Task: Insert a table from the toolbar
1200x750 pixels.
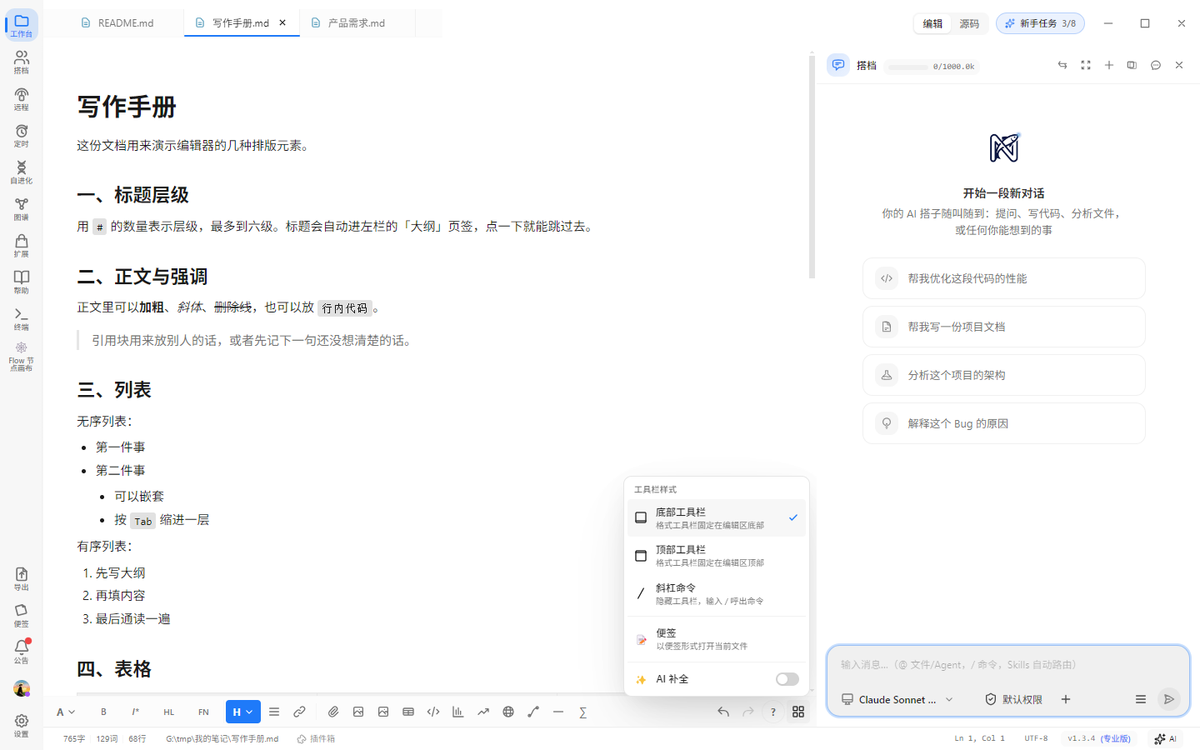Action: (x=408, y=712)
